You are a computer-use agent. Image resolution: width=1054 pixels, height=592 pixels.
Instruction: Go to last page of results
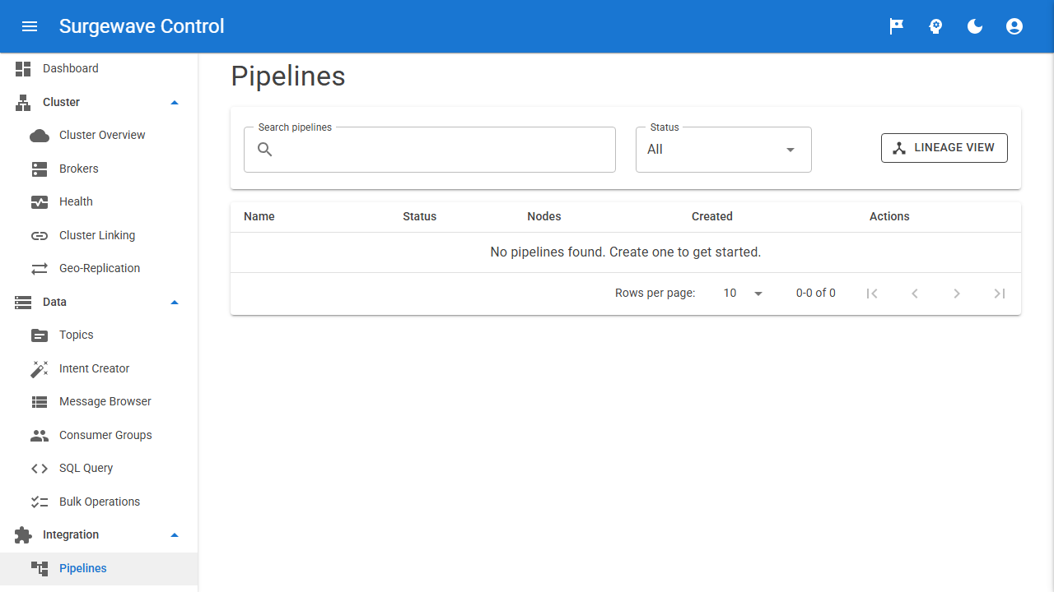pyautogui.click(x=1000, y=294)
